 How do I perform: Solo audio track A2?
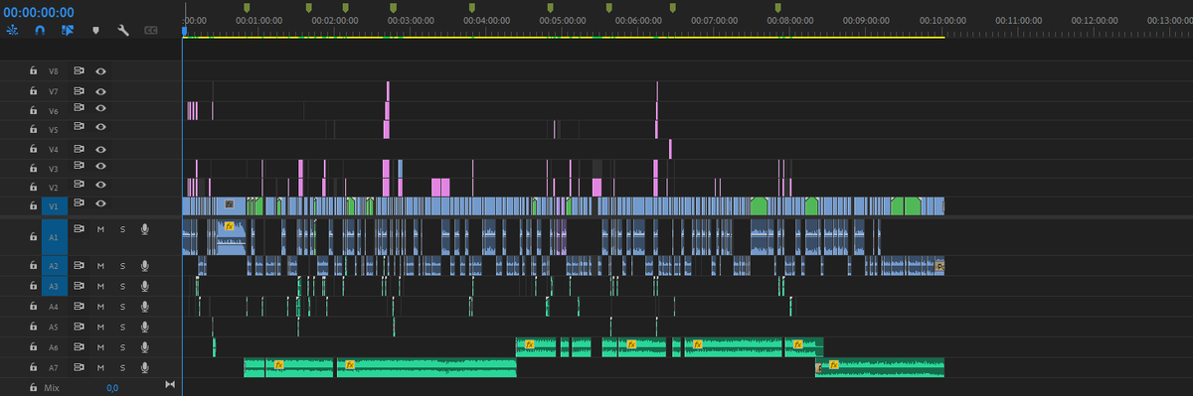pyautogui.click(x=122, y=266)
